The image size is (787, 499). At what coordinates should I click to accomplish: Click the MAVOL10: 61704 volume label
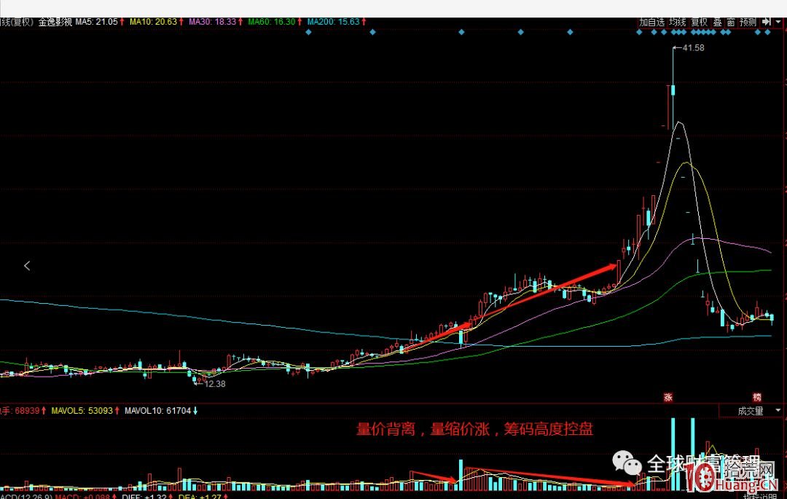click(x=157, y=411)
